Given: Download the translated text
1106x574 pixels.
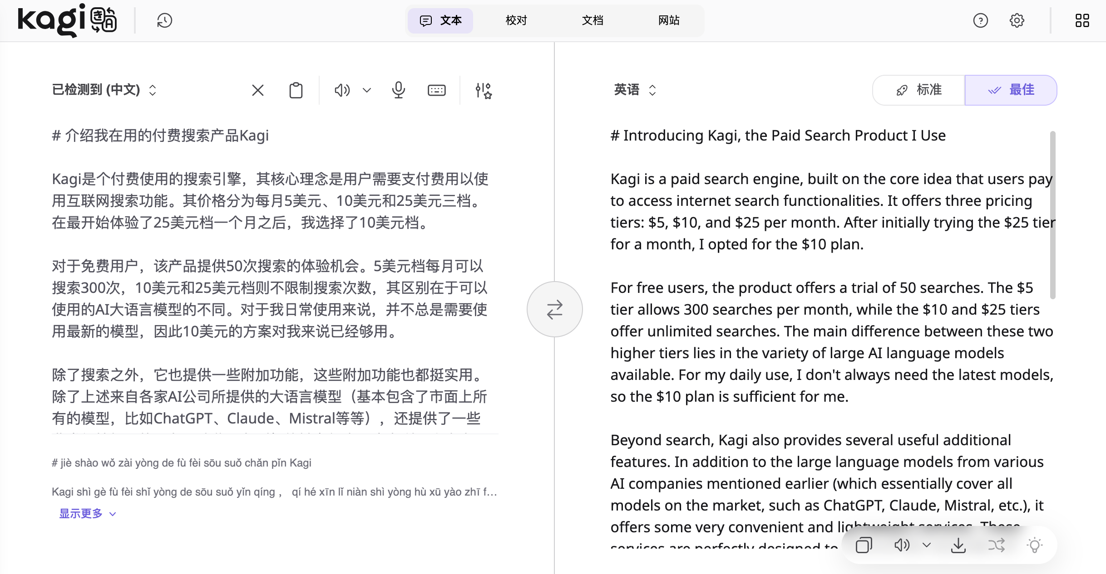Looking at the screenshot, I should point(958,545).
